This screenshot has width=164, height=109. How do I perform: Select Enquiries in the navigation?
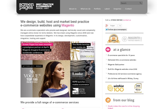(117, 9)
